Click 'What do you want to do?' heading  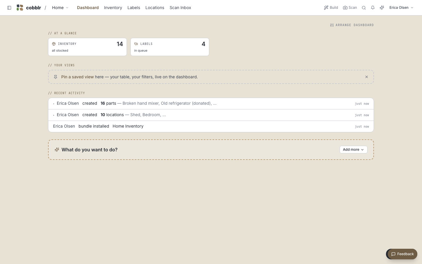[90, 150]
